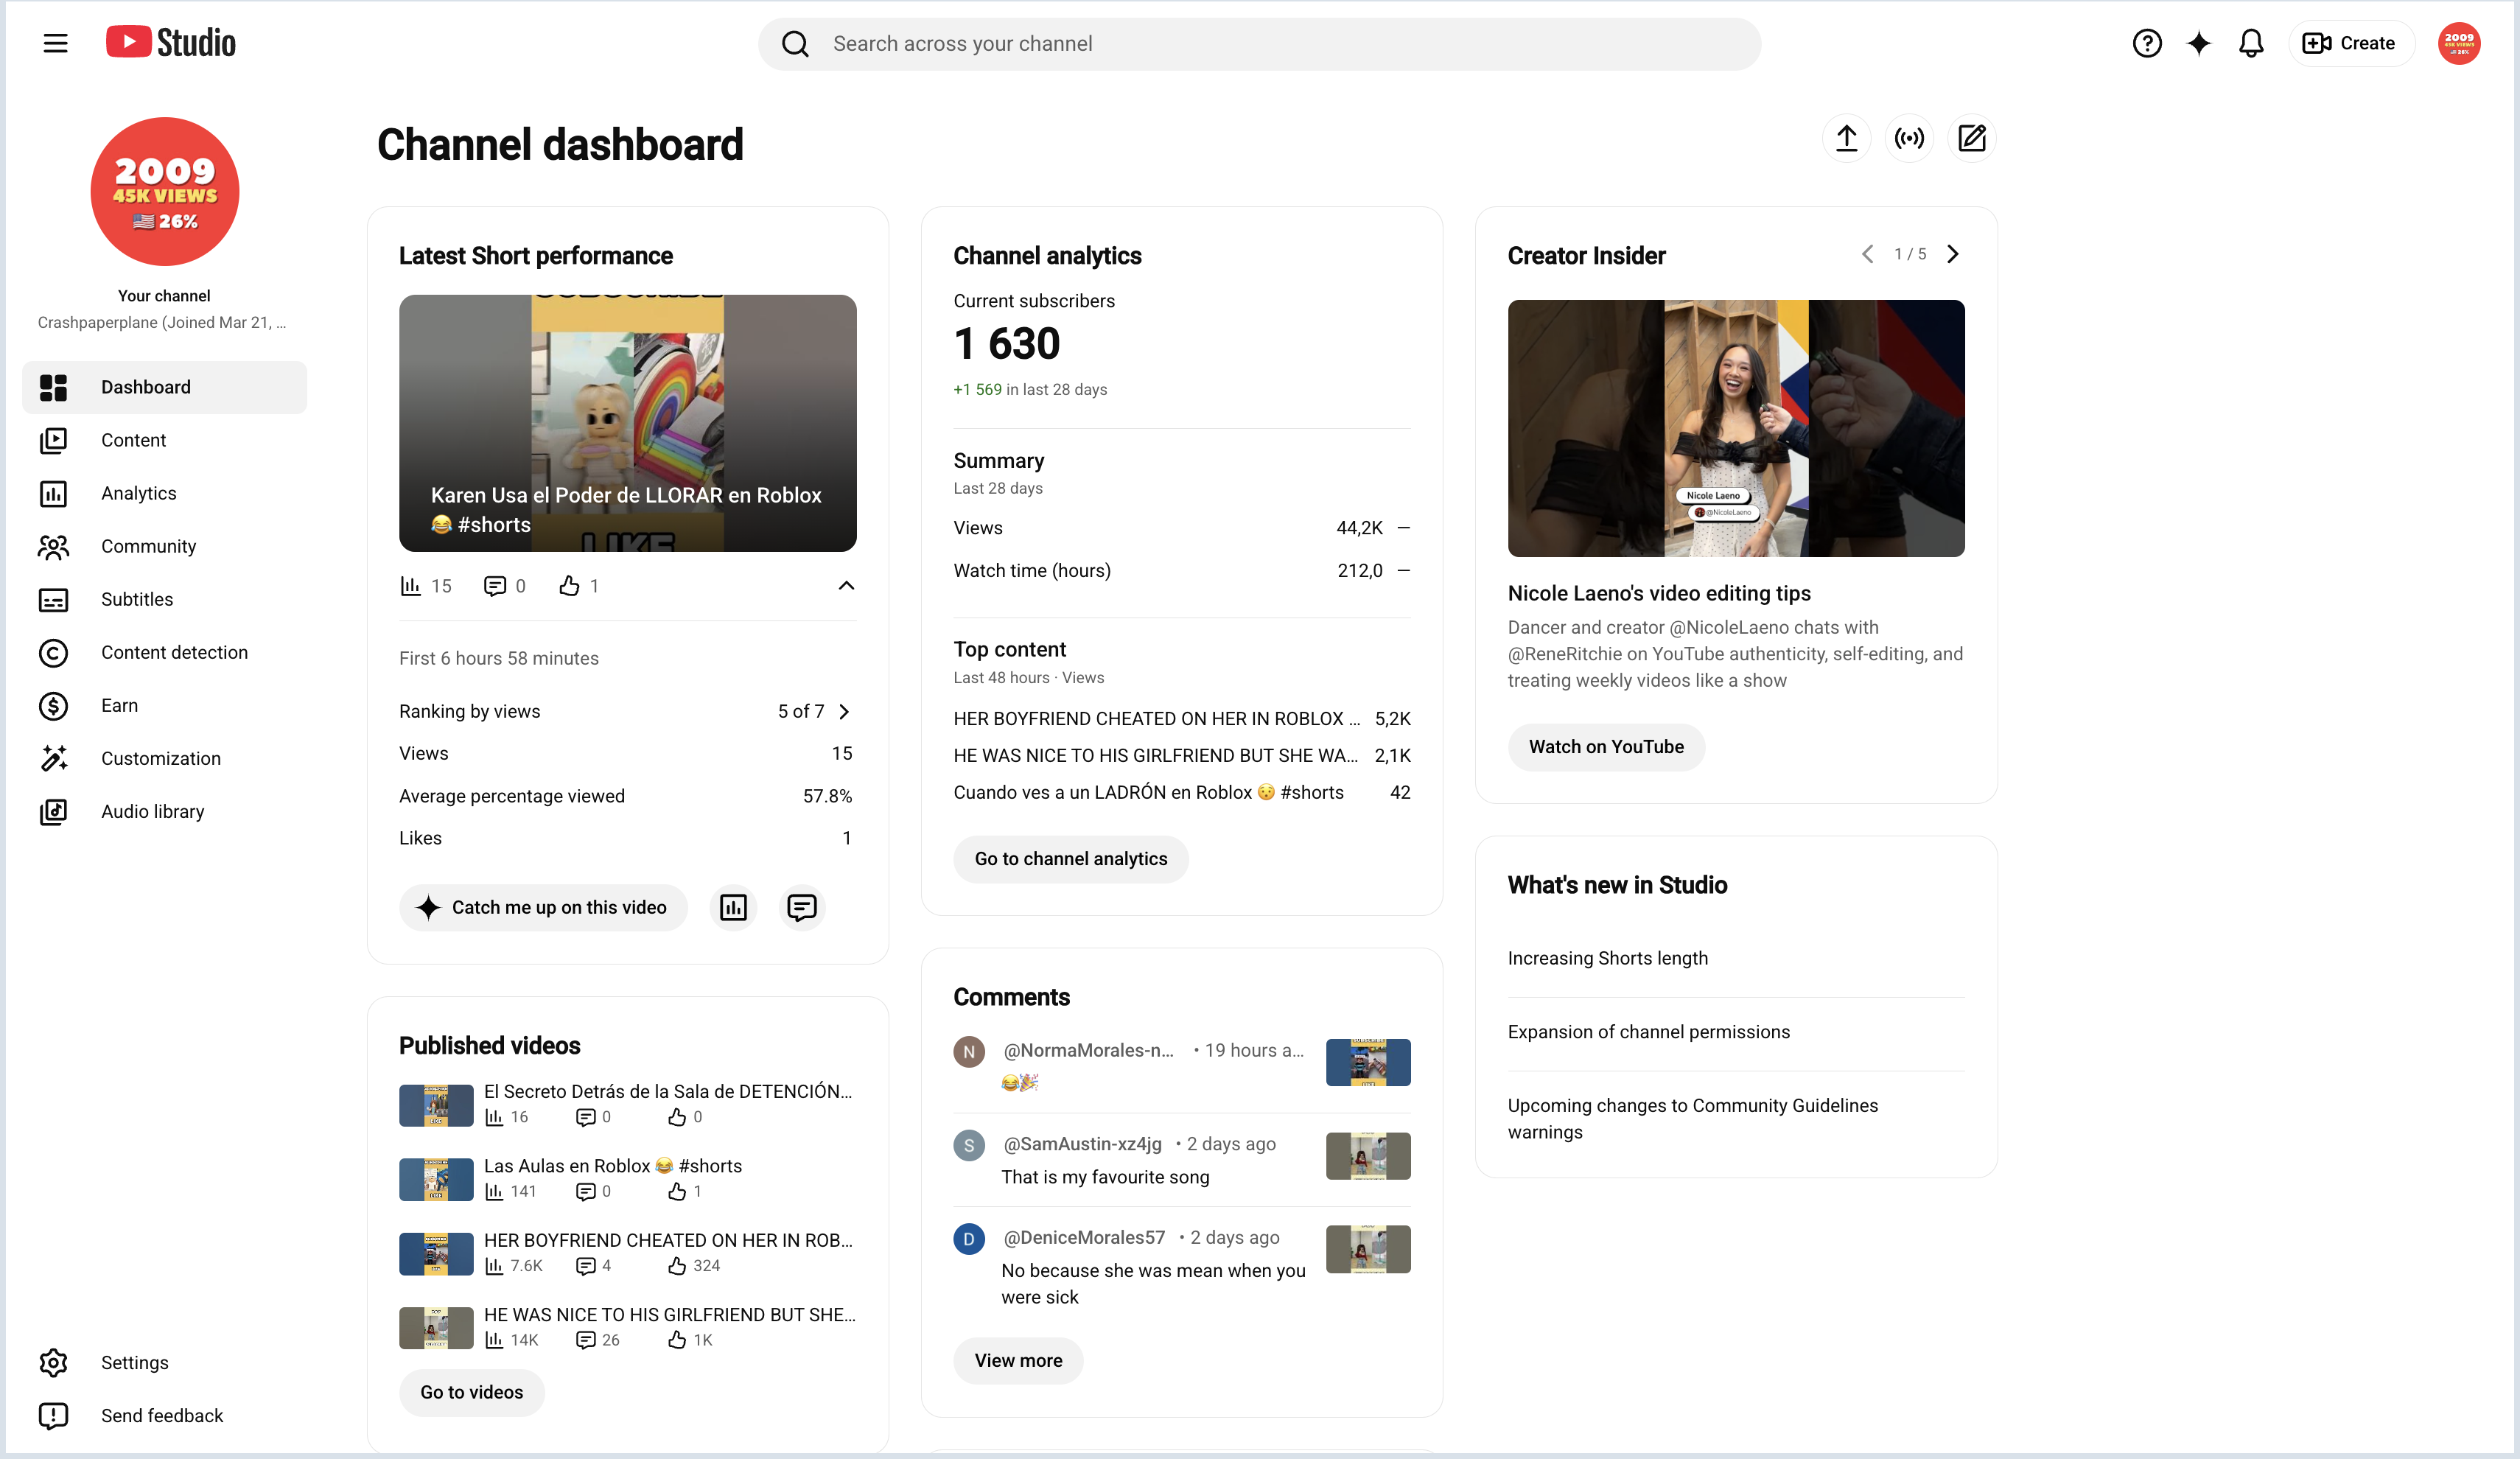
Task: Click the @DeniceMorales57 commenter name
Action: [1084, 1237]
